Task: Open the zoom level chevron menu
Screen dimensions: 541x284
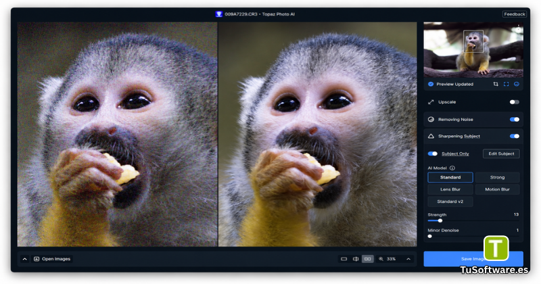Action: pos(408,259)
